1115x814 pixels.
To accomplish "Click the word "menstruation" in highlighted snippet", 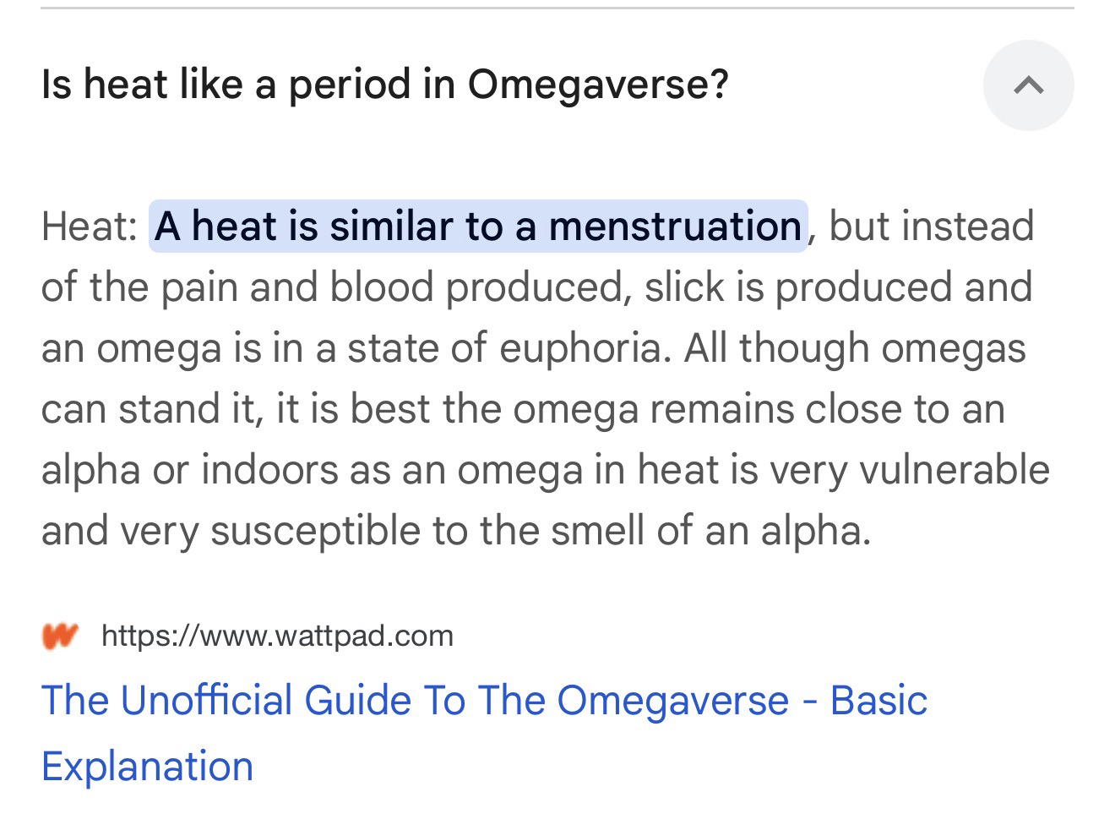I will coord(675,227).
